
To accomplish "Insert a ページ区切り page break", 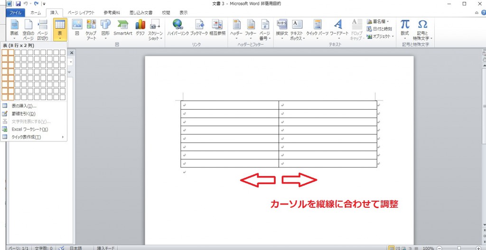I will [x=43, y=30].
